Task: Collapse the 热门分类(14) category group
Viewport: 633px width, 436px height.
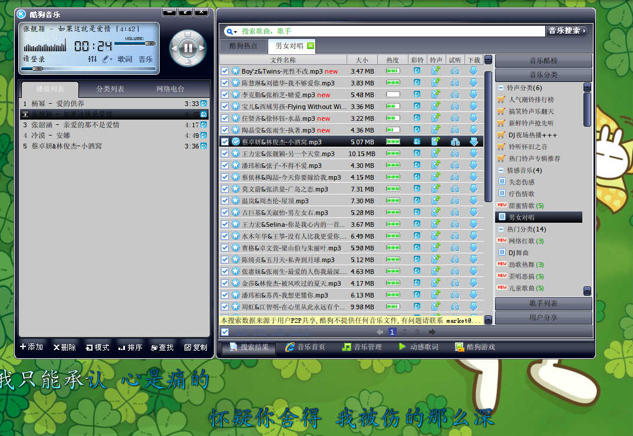Action: tap(500, 229)
